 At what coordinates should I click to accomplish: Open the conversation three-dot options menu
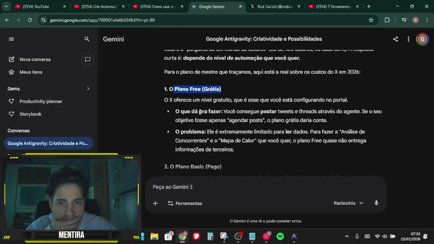[x=408, y=39]
